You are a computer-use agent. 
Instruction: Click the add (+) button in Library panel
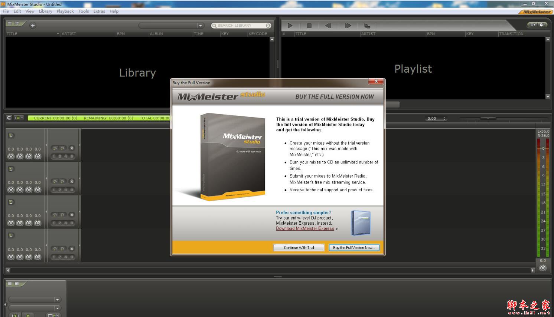tap(33, 26)
